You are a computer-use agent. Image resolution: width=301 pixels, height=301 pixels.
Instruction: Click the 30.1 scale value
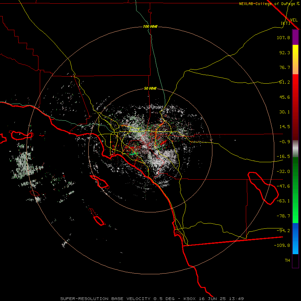point(285,112)
